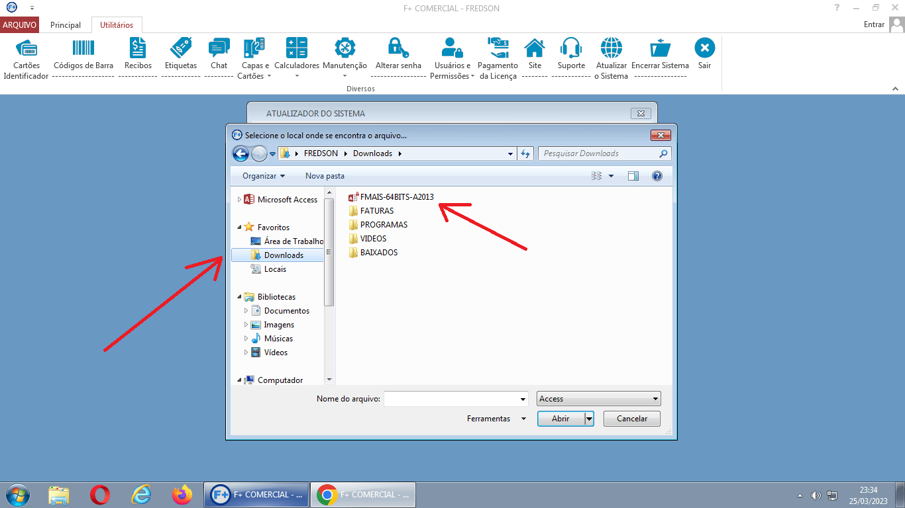The width and height of the screenshot is (905, 508).
Task: Click the Cancelar button
Action: (632, 419)
